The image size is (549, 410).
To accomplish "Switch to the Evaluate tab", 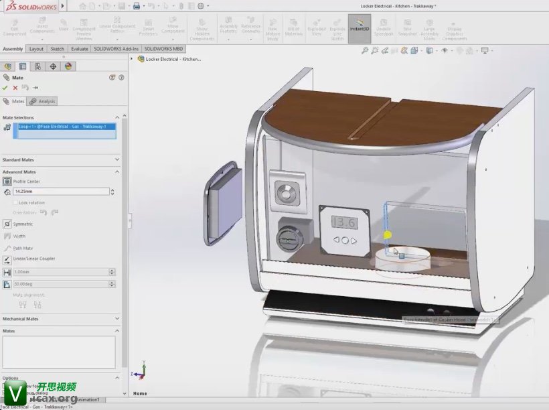I will 79,49.
